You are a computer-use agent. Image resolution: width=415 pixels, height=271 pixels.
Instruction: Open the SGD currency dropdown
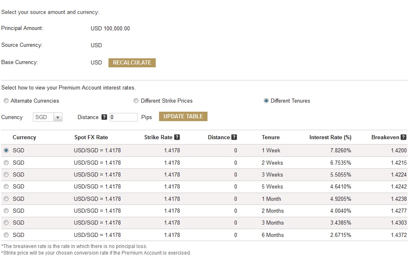[x=47, y=117]
